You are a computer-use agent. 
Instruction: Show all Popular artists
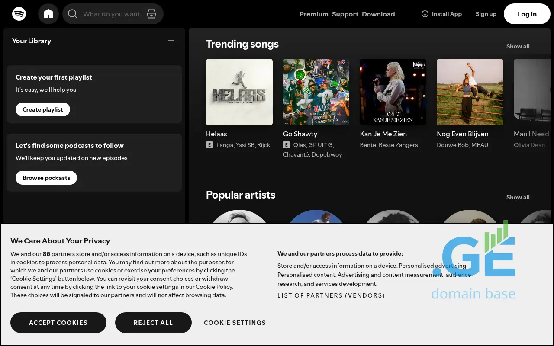point(518,197)
